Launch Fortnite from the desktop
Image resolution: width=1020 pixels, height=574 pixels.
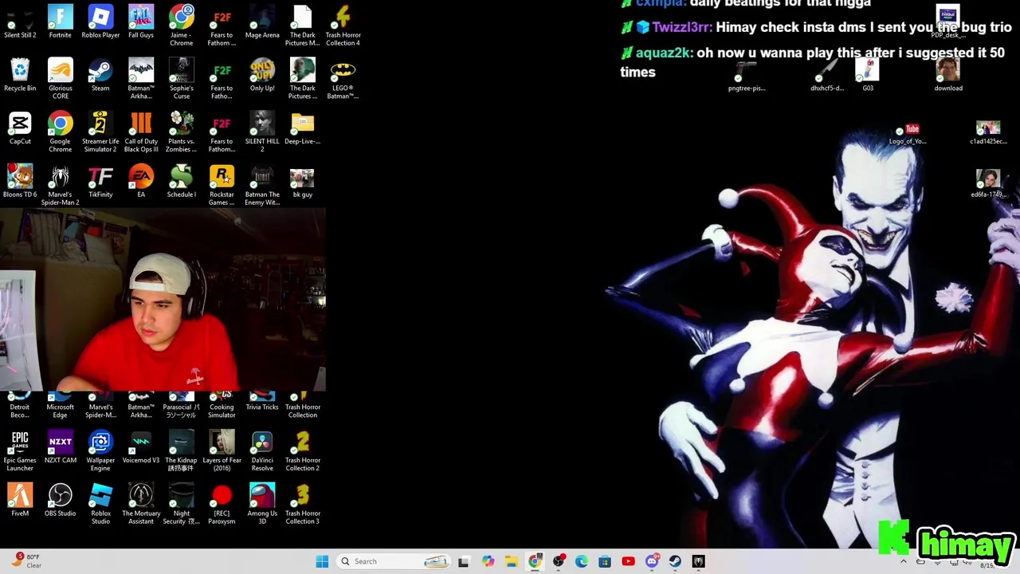click(x=60, y=22)
